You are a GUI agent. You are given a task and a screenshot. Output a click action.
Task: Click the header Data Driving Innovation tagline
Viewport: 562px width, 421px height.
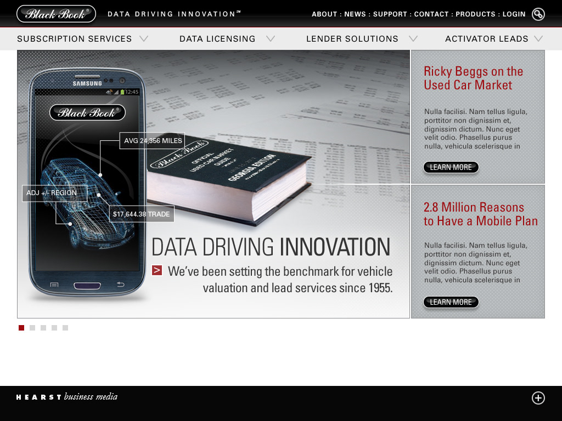[174, 14]
